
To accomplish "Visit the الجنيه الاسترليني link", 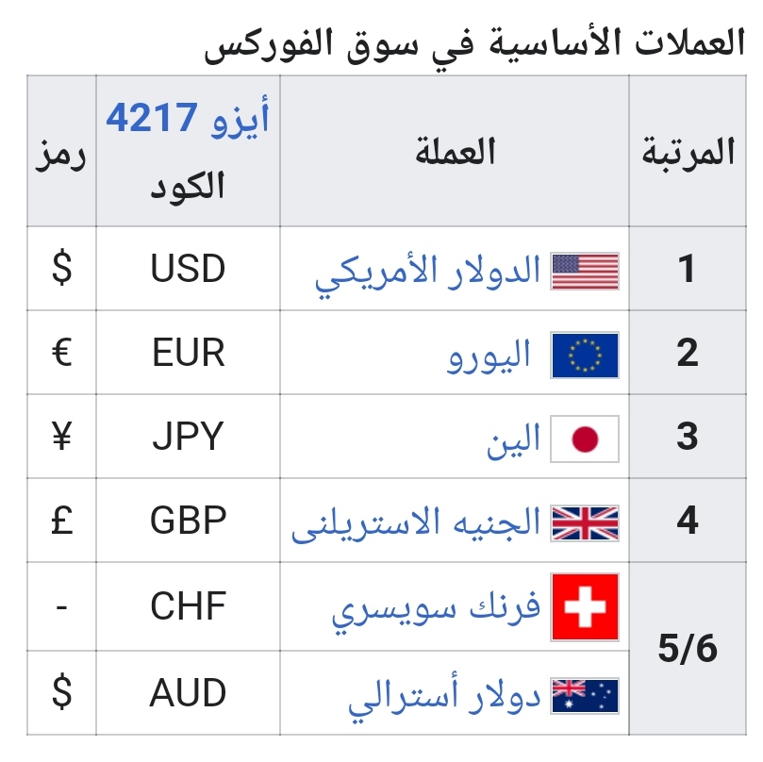I will click(x=416, y=523).
